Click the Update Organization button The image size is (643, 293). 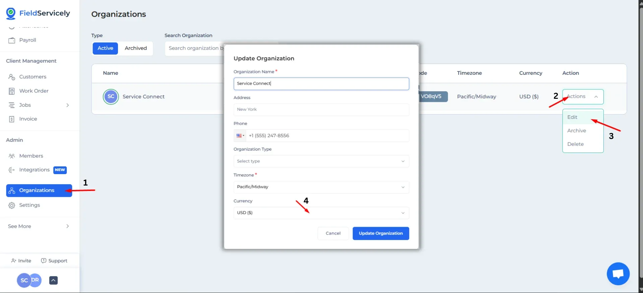click(381, 233)
